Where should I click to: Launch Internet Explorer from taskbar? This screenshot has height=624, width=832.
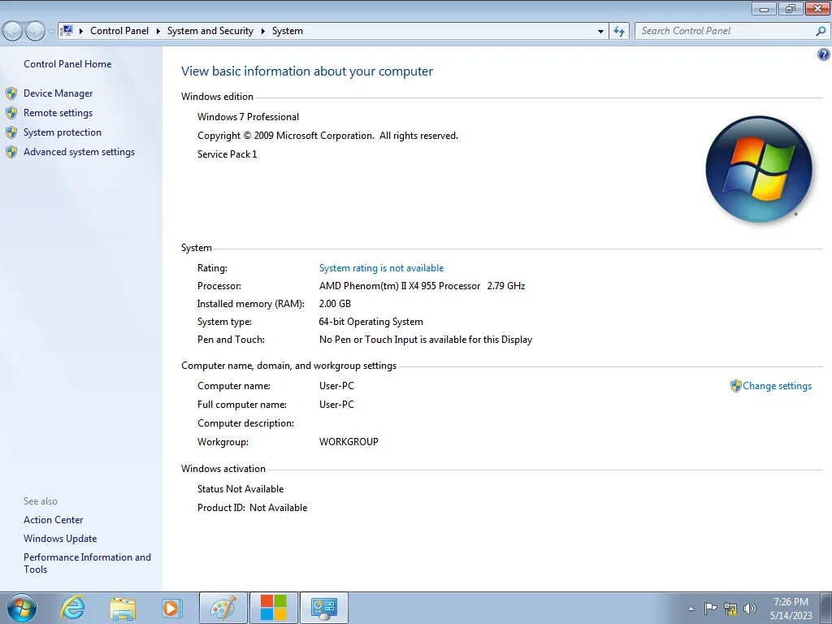72,608
